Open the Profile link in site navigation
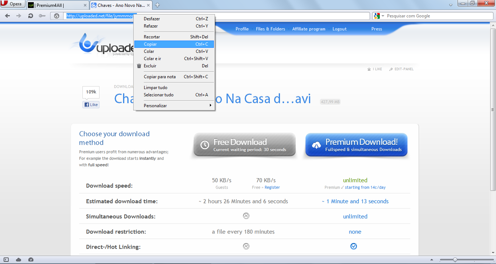496x264 pixels. coord(242,29)
